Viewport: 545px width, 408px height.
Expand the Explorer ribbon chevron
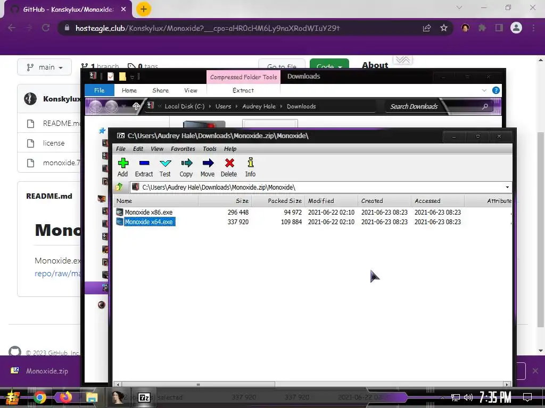(484, 90)
